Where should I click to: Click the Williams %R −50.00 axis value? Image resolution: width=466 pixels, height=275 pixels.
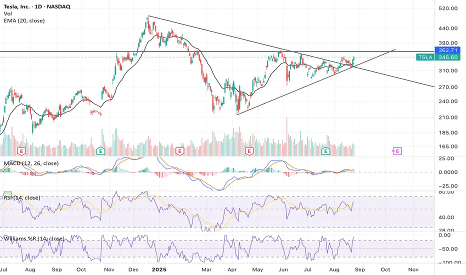click(448, 249)
